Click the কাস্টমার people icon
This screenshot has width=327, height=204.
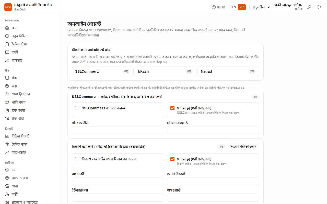(x=7, y=60)
